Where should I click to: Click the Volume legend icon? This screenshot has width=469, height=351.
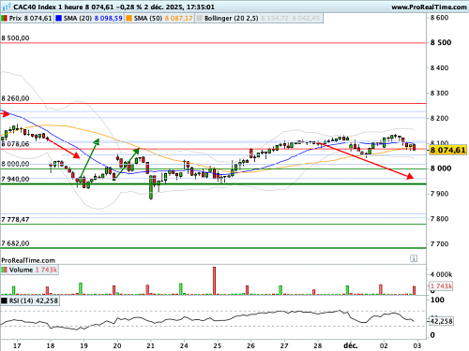pyautogui.click(x=4, y=270)
